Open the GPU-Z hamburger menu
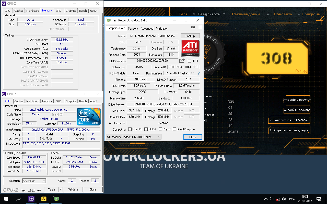Viewport: 327px width, 204px height. point(200,27)
